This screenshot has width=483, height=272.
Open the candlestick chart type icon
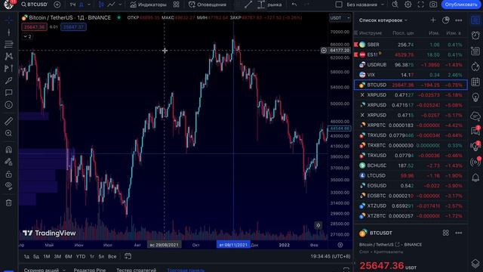click(101, 5)
